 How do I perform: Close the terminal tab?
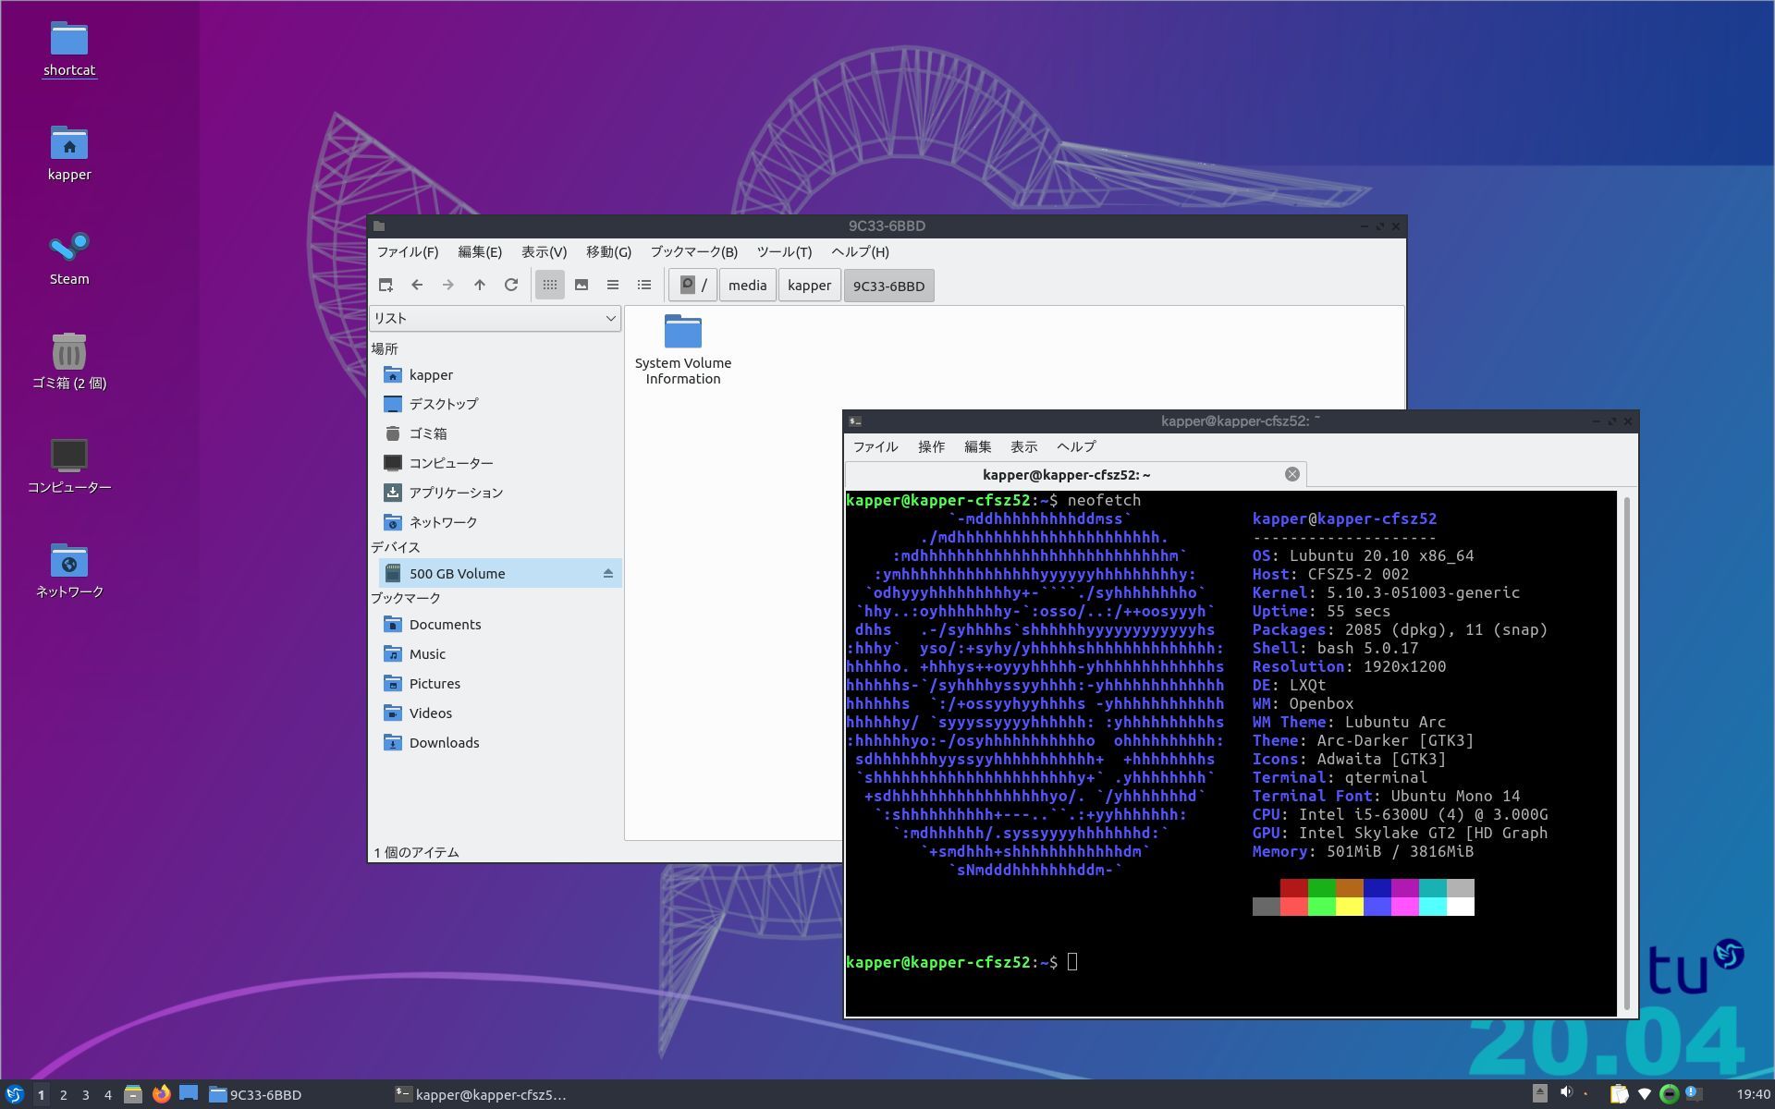[x=1292, y=474]
